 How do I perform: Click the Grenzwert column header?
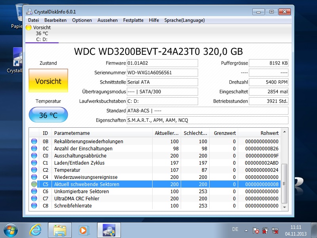[x=223, y=133]
